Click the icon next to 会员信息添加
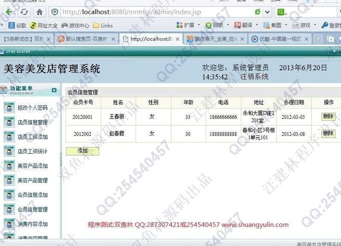 [9, 195]
